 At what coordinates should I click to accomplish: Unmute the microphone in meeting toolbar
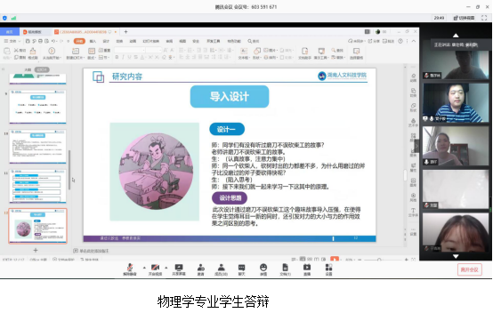[x=130, y=269]
